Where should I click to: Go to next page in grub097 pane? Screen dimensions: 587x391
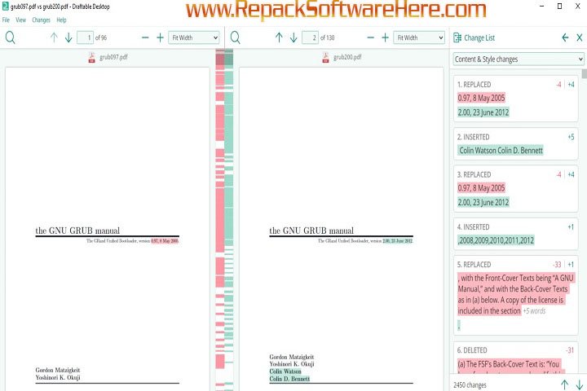68,37
